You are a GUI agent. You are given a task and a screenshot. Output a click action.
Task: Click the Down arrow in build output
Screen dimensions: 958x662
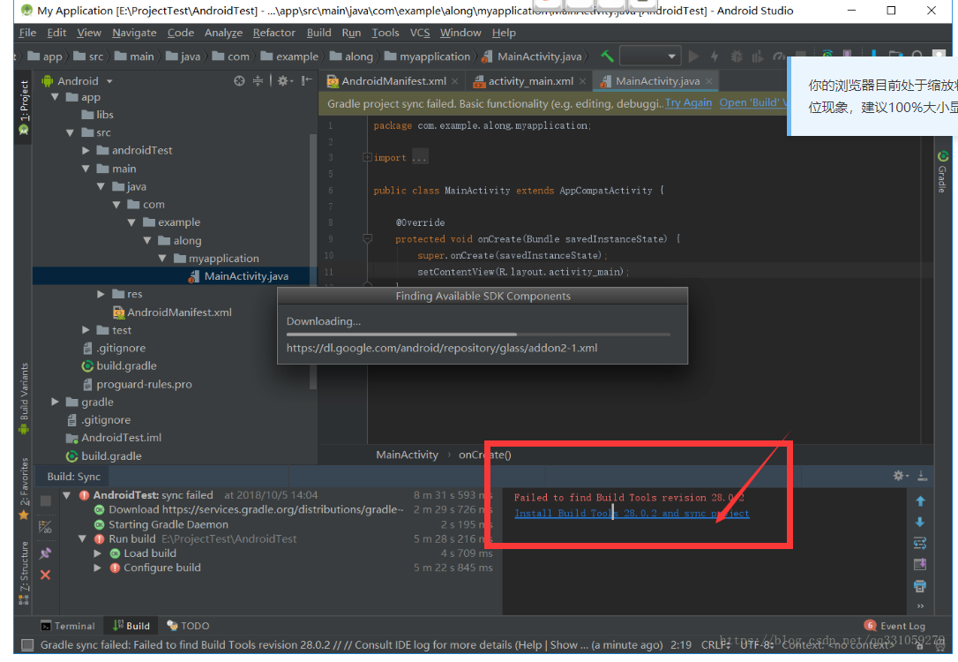tap(920, 522)
